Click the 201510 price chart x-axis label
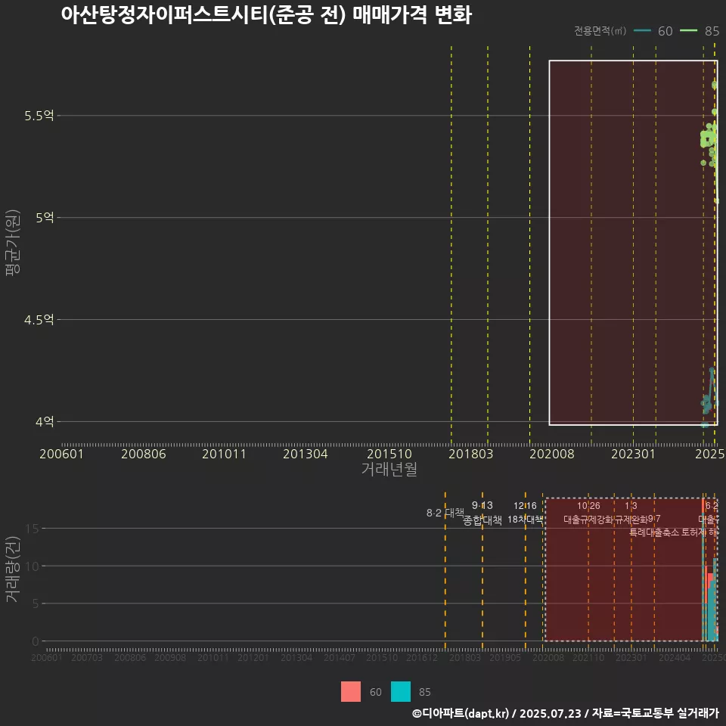Screen dimensions: 726x726 click(x=389, y=454)
